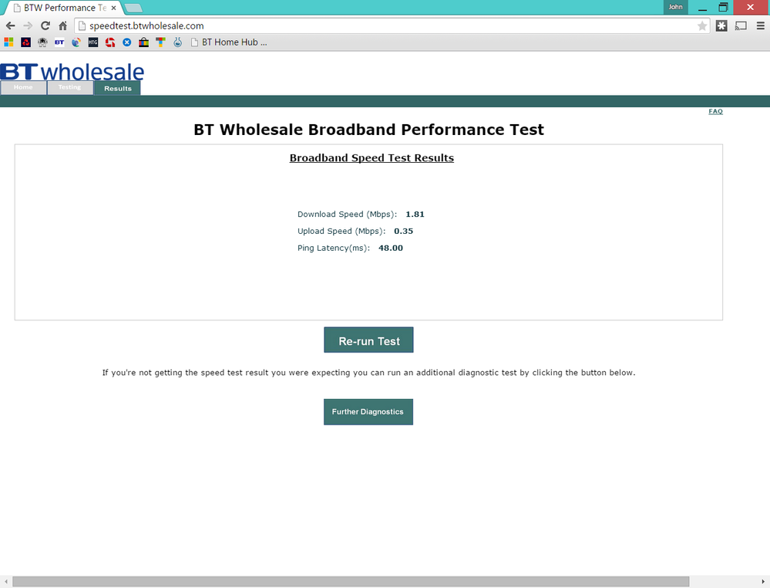Click the horizontal scrollbar thumb

(x=351, y=582)
